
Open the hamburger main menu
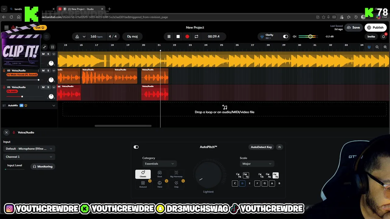6,27
